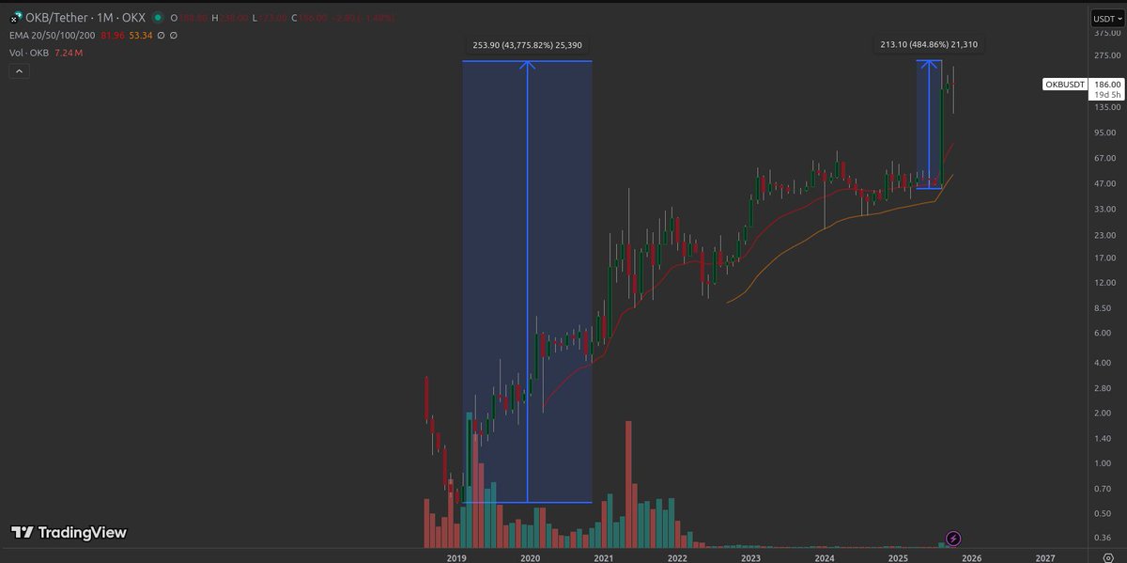The width and height of the screenshot is (1127, 563).
Task: Click the 23.00 price scale label
Action: [1105, 235]
